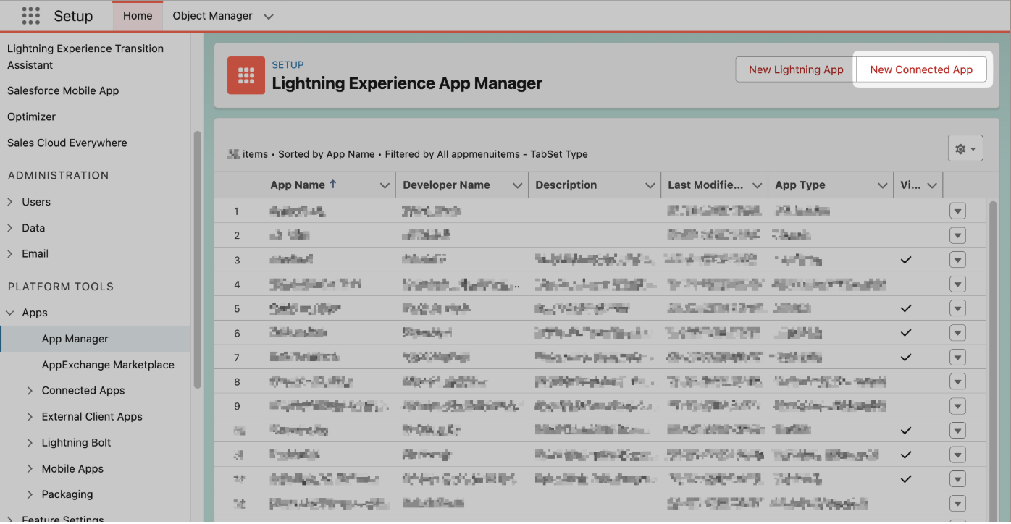Open row 5 actions dropdown
Image resolution: width=1011 pixels, height=524 pixels.
[957, 308]
